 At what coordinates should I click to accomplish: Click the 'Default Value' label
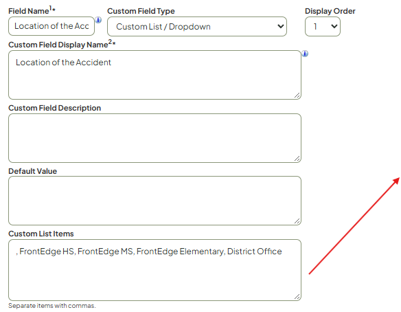pos(33,171)
